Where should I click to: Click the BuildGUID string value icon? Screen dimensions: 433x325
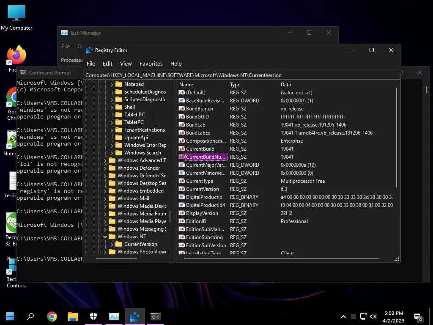182,116
